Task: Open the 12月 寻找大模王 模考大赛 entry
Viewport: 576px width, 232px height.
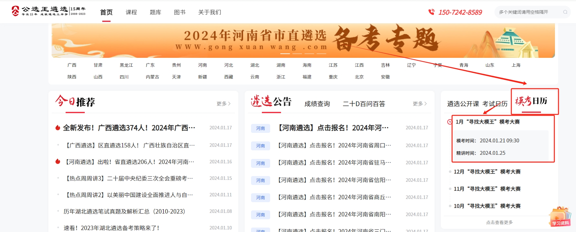Action: click(x=487, y=172)
